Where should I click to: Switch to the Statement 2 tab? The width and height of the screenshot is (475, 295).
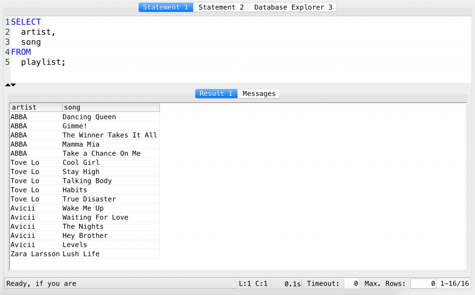[x=221, y=7]
